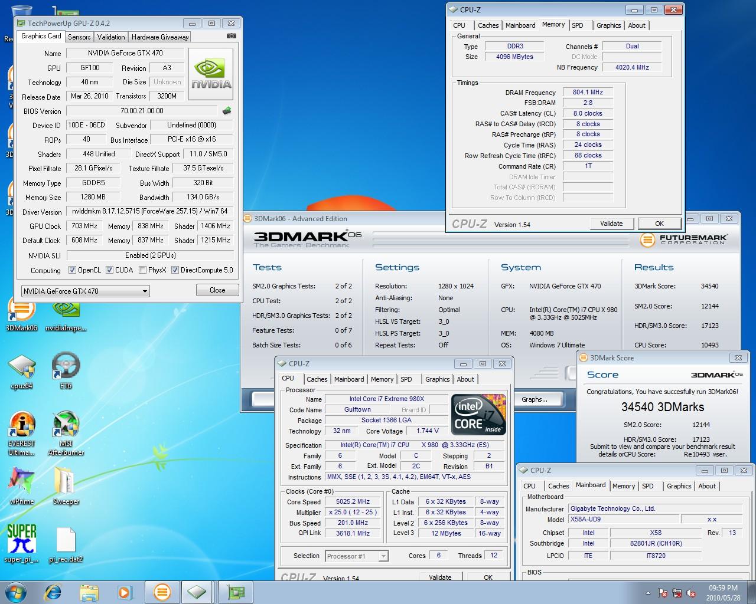Toggle the OpenCL checkbox
Screen dimensions: 756x604
pos(72,270)
